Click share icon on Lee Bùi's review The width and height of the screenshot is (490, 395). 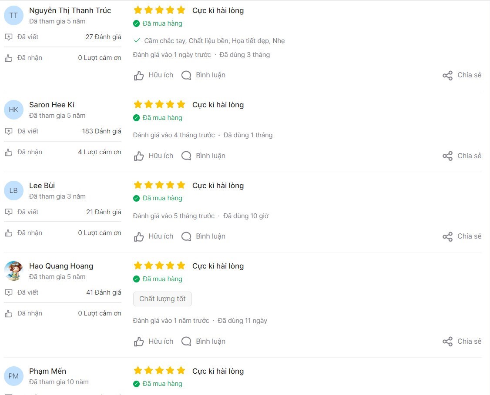pyautogui.click(x=447, y=237)
